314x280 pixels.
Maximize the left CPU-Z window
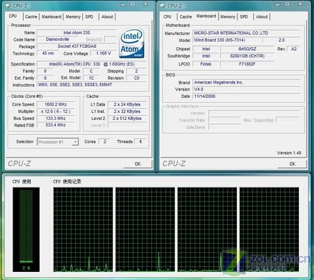(x=133, y=4)
